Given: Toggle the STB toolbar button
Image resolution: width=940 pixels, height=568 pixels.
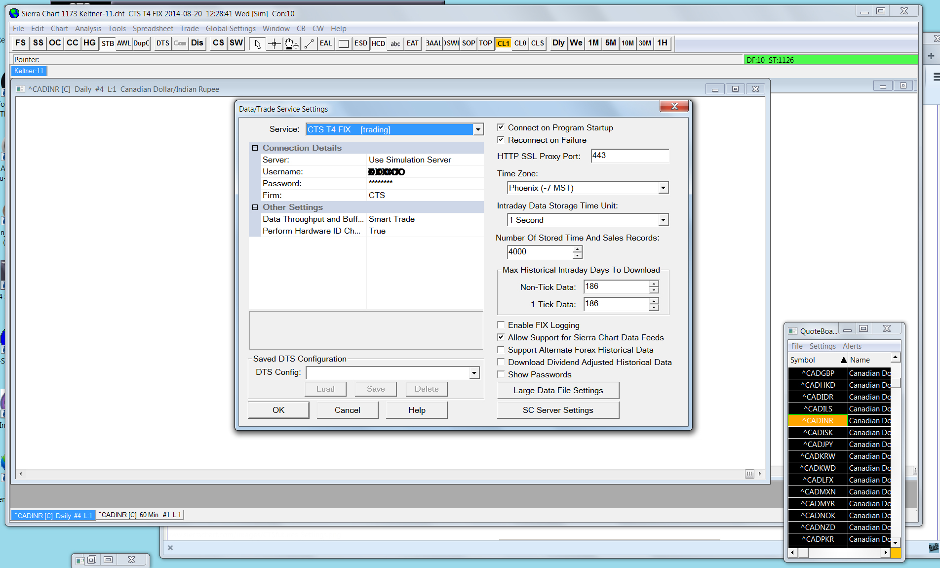Looking at the screenshot, I should point(108,43).
